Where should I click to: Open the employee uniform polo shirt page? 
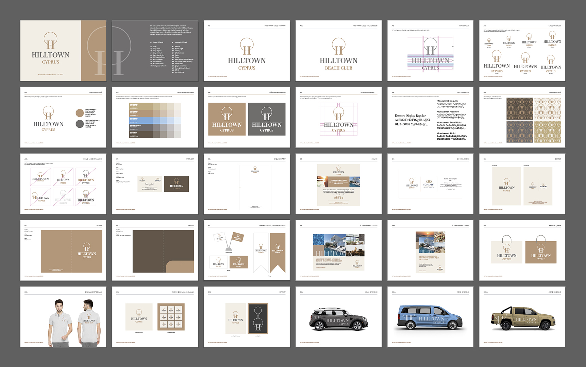click(x=63, y=317)
